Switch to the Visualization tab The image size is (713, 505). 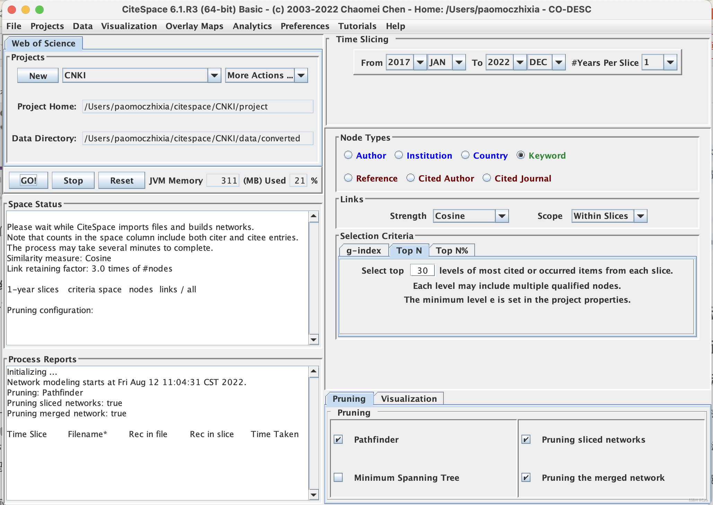[409, 399]
